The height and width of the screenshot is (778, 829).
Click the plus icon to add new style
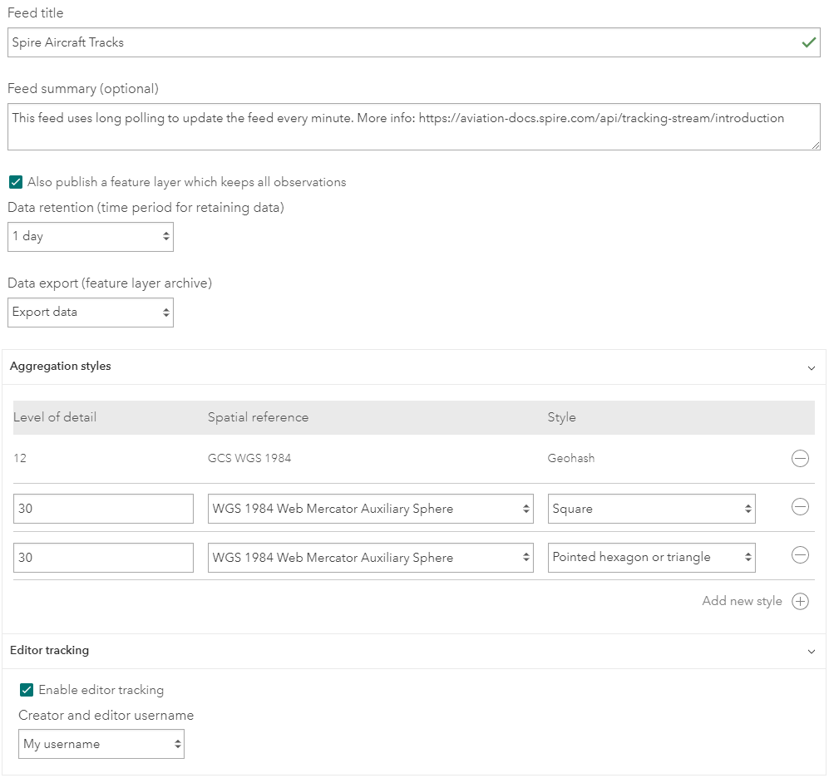(800, 601)
